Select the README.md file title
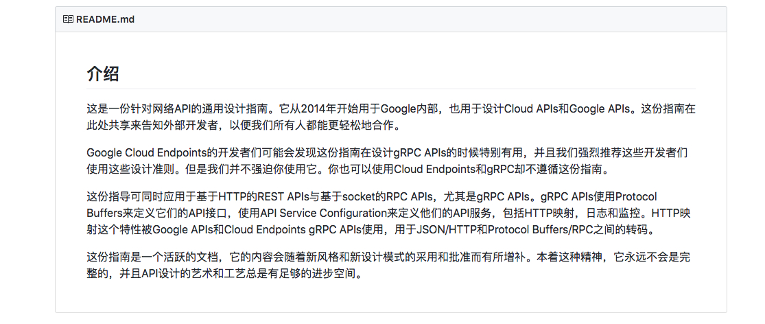Image resolution: width=765 pixels, height=324 pixels. (105, 19)
